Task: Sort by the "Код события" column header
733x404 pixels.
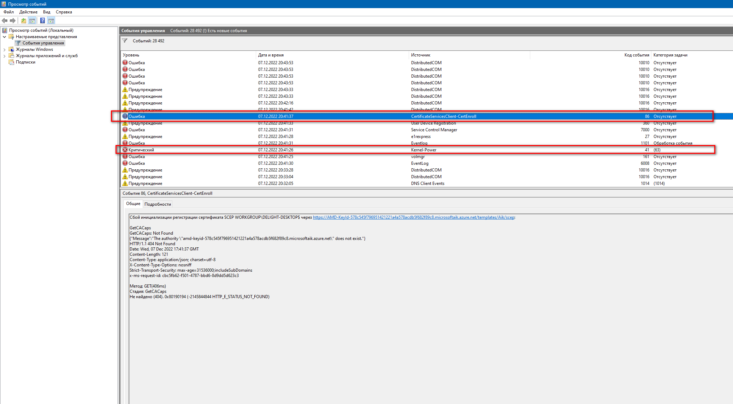Action: [x=591, y=55]
